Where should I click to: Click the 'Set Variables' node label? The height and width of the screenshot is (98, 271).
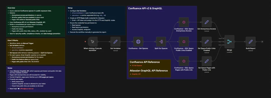tap(115, 48)
